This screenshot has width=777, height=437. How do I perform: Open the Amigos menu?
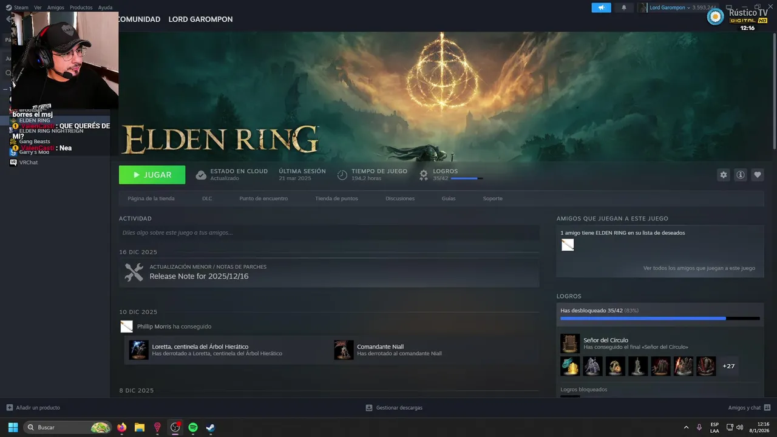point(55,8)
